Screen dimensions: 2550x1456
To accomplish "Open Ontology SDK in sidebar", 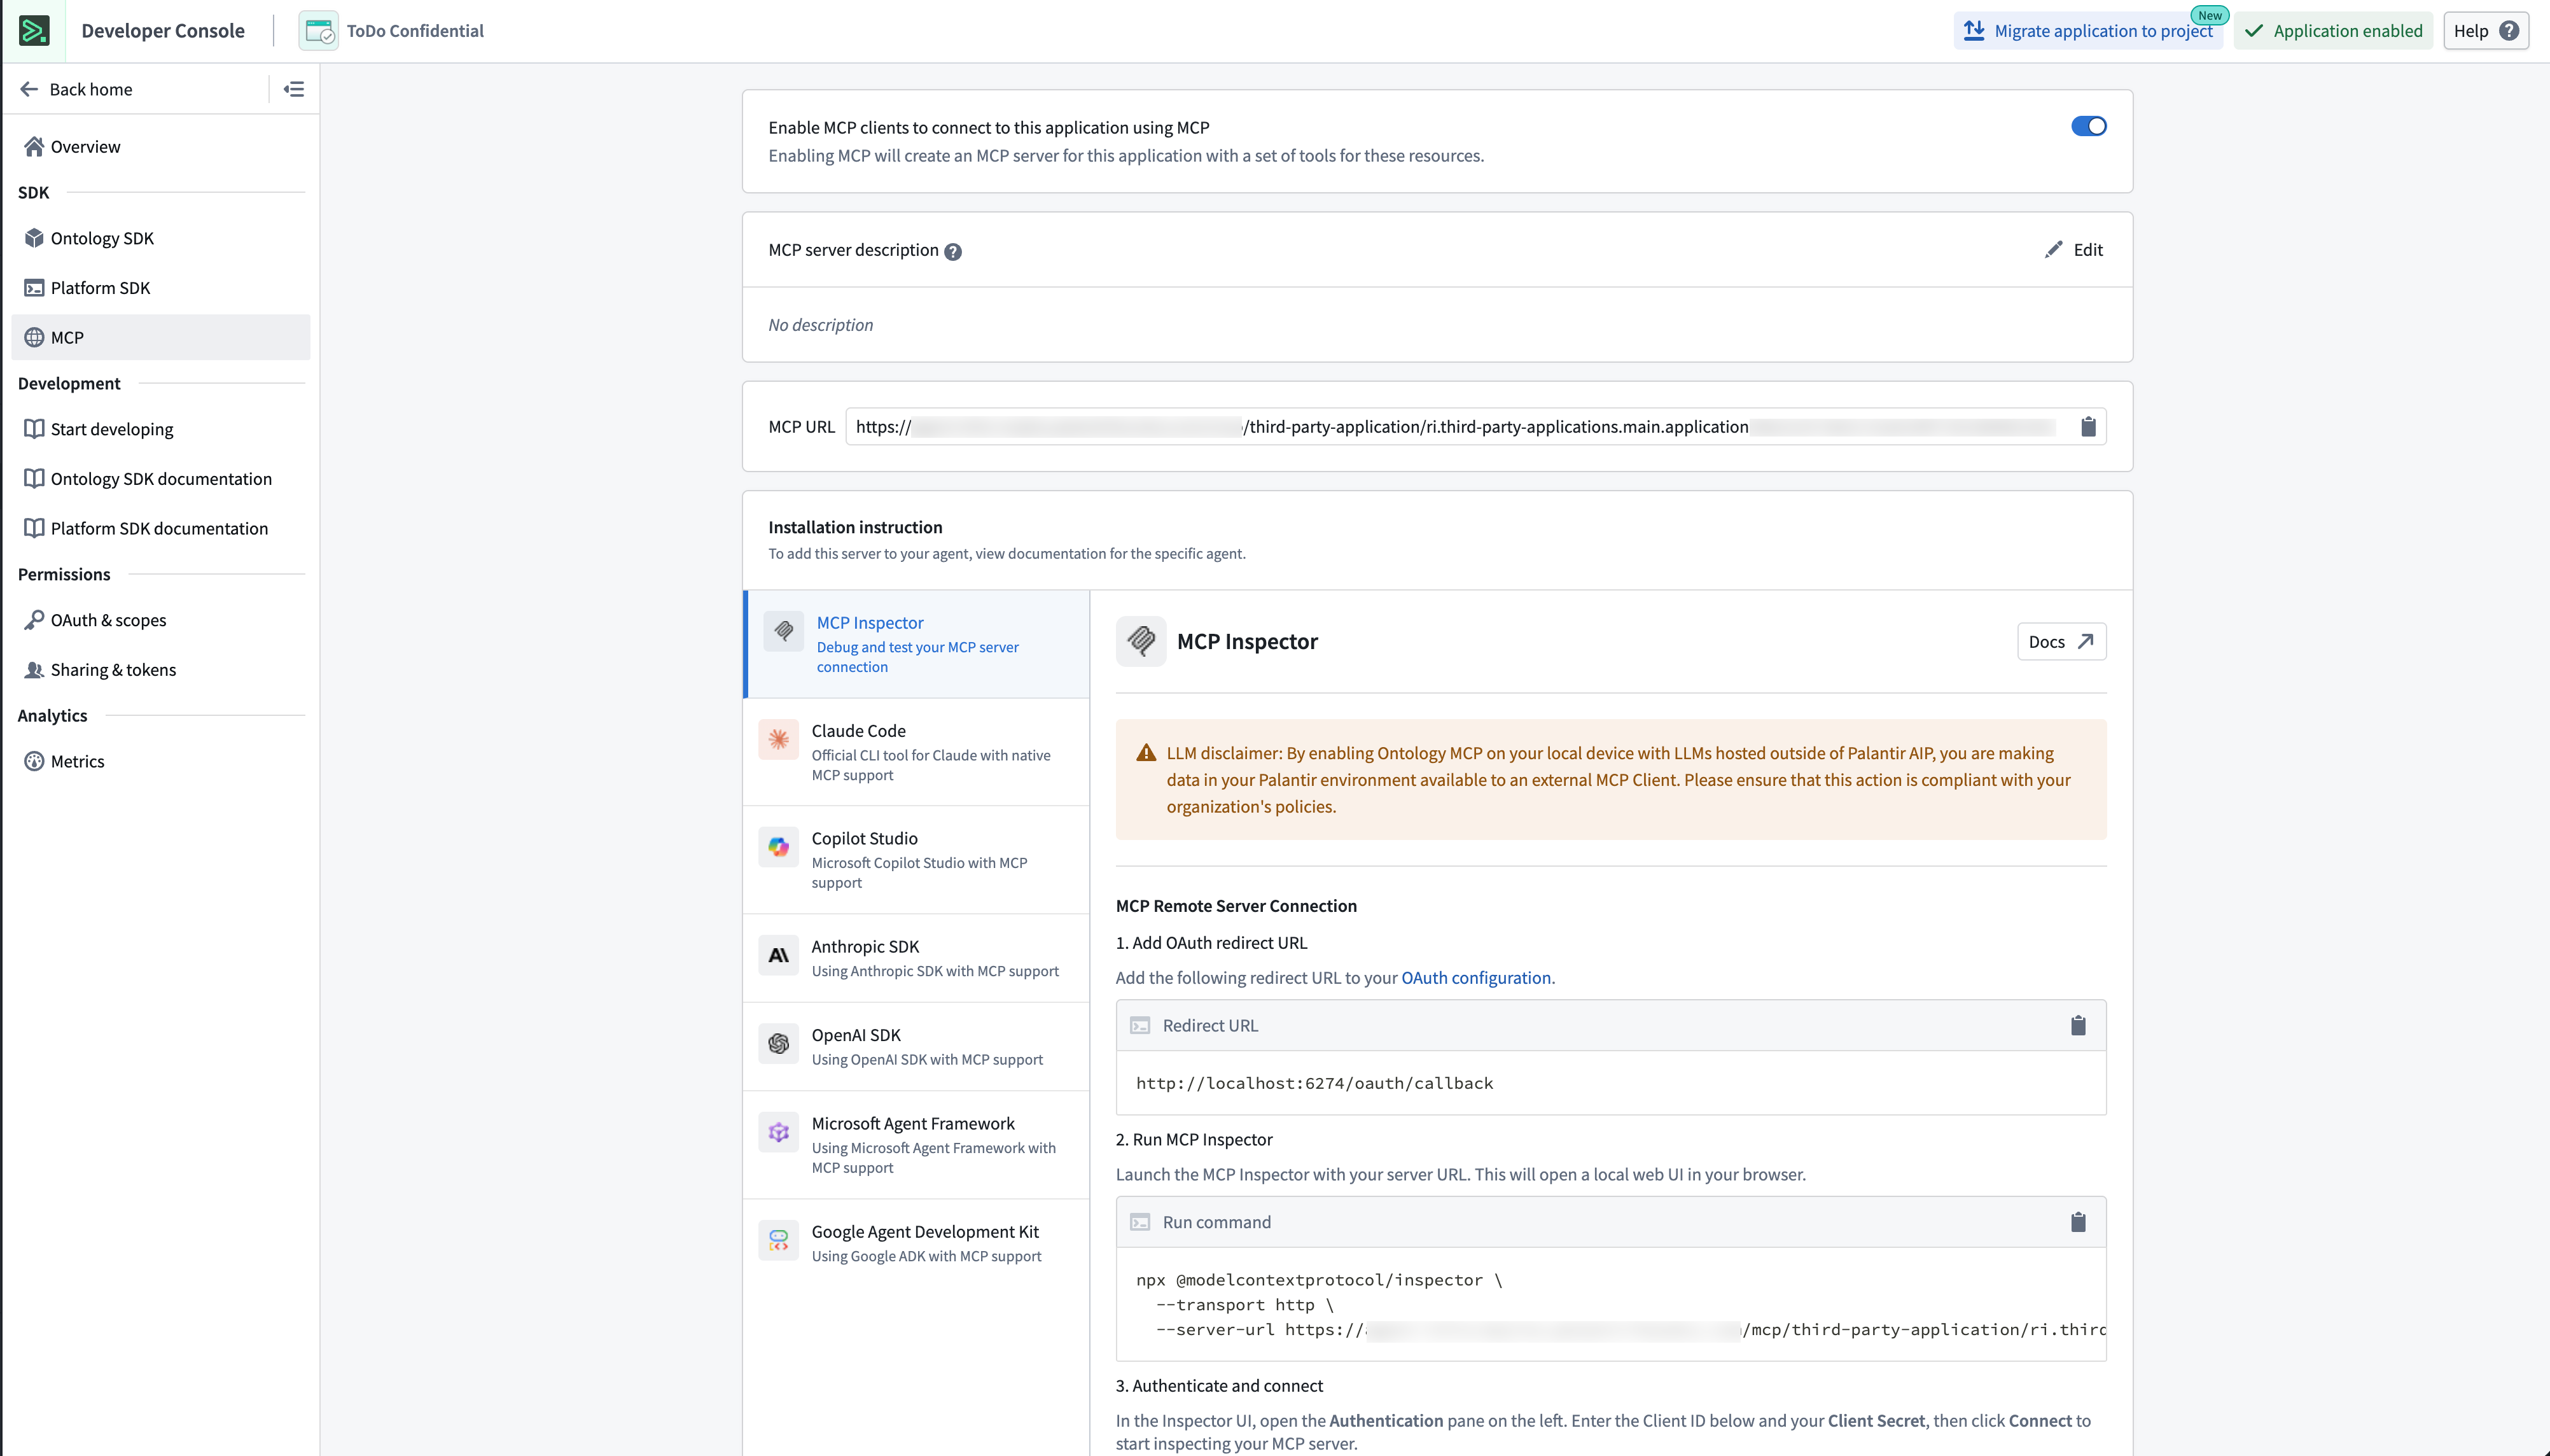I will tap(161, 238).
